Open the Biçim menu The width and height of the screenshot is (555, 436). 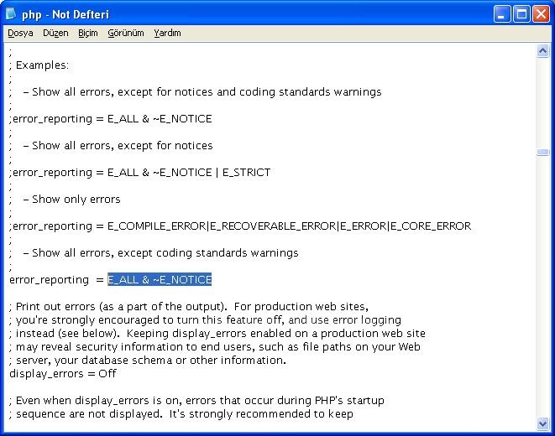pyautogui.click(x=88, y=34)
